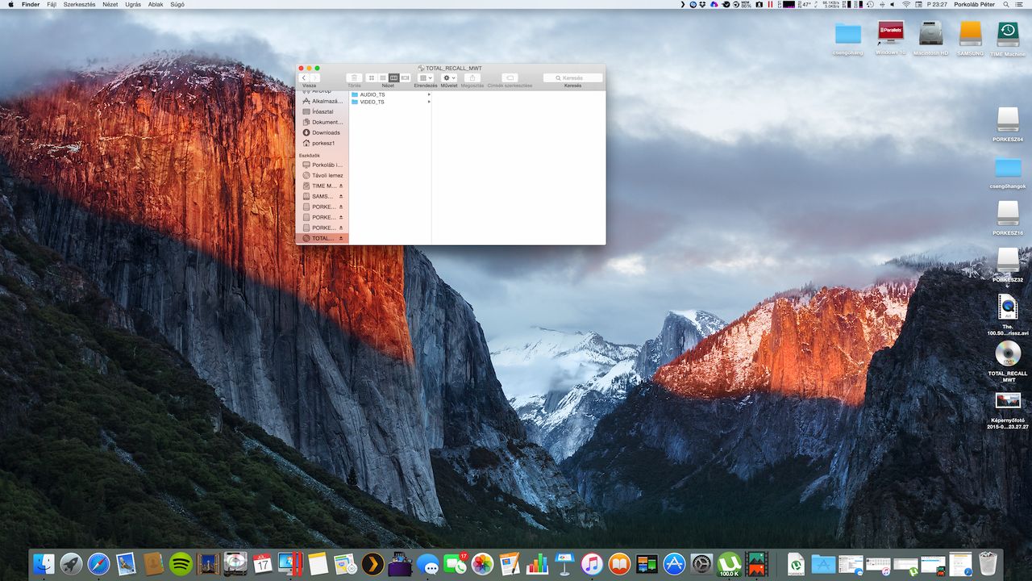The width and height of the screenshot is (1032, 581).
Task: Click the Dropbox menu bar icon
Action: 704,5
